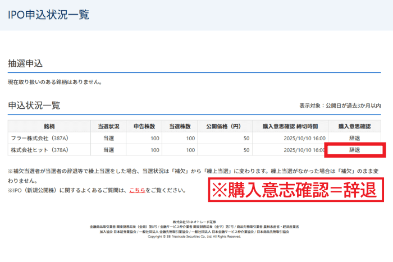
Task: Click the 当選株数 column header
Action: pyautogui.click(x=181, y=126)
